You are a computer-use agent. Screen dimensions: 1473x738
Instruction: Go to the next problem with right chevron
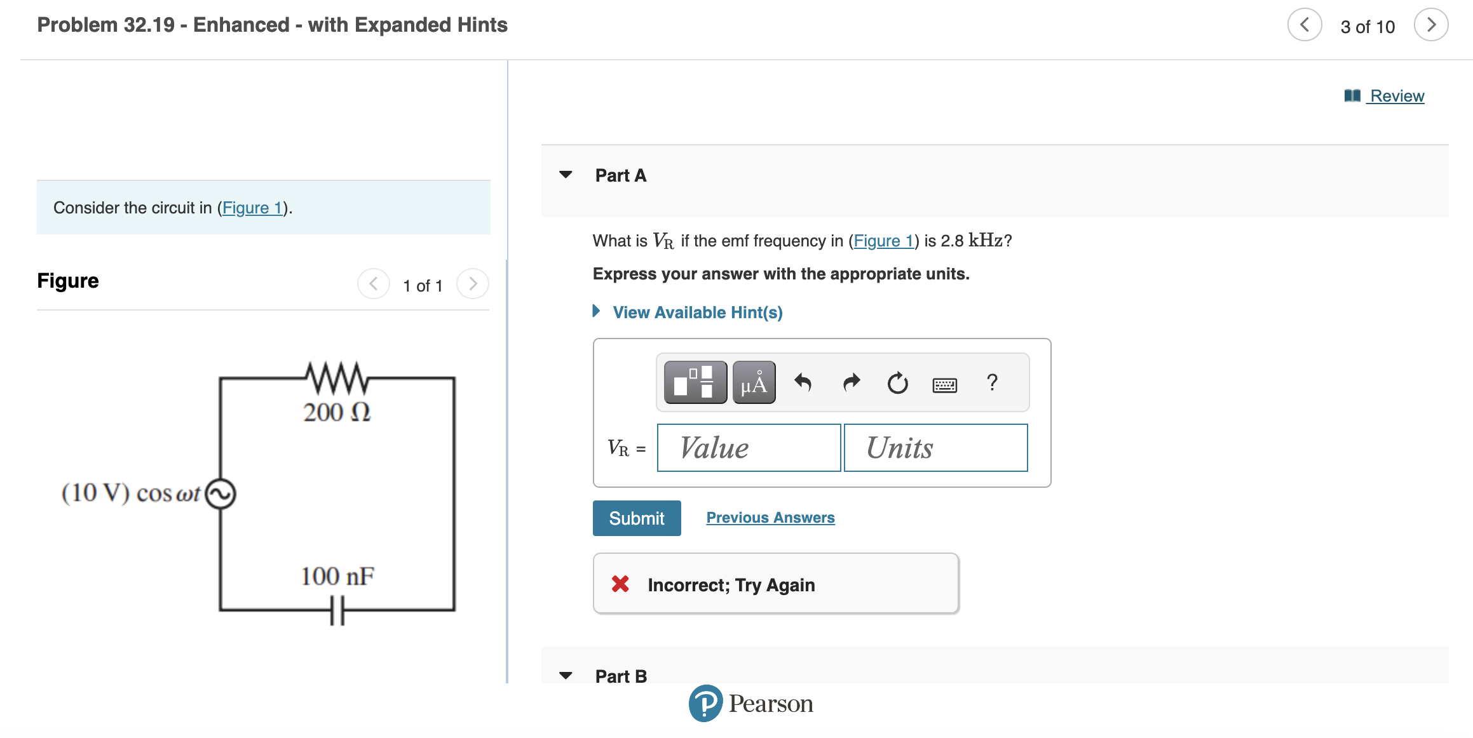1431,25
